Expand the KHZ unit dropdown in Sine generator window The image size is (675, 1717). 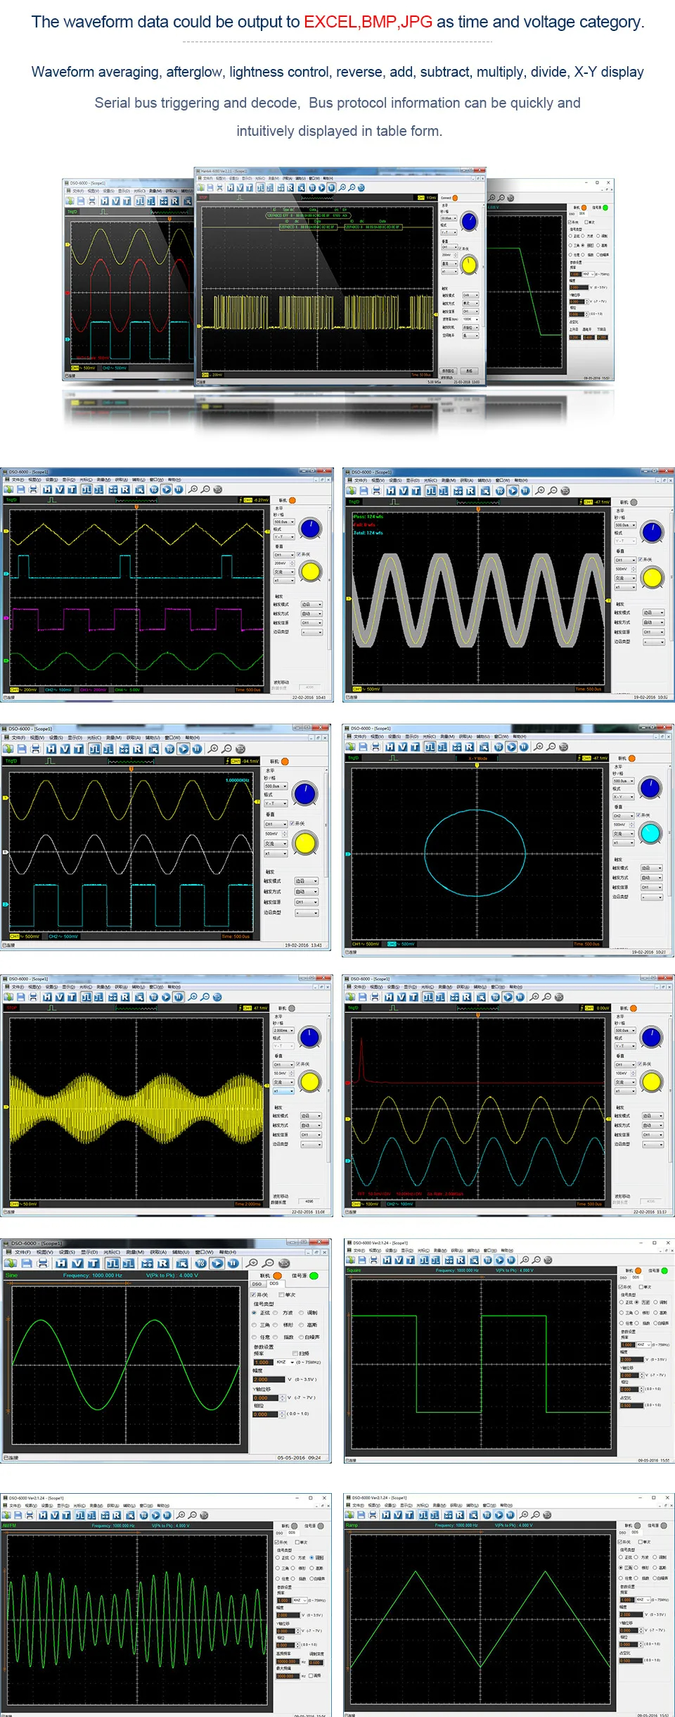click(x=284, y=1362)
